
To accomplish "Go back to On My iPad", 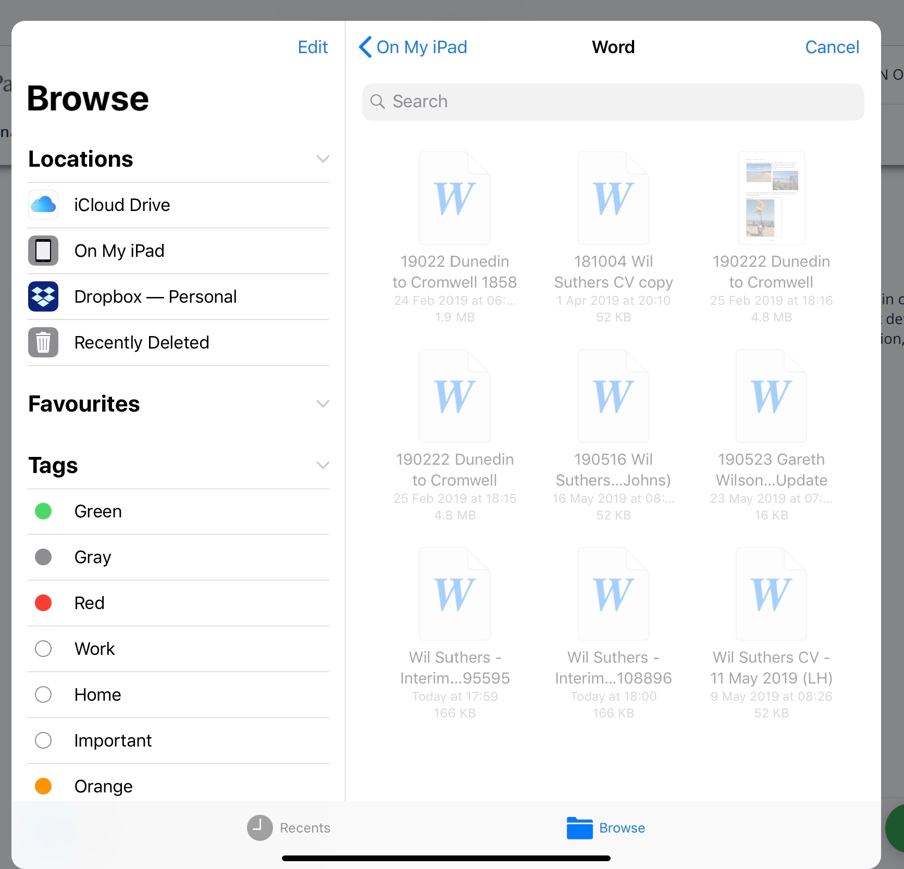I will click(x=413, y=47).
